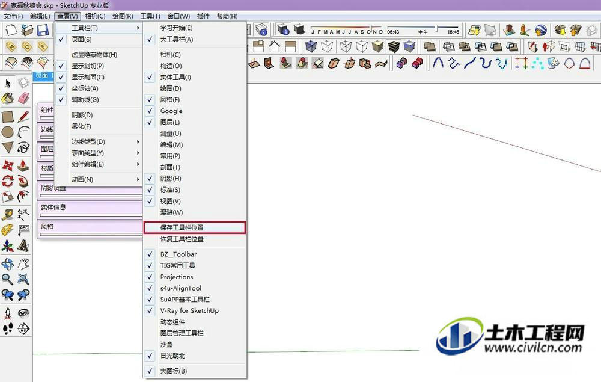Choose the Arc drawing tool
601x382 pixels.
23,132
